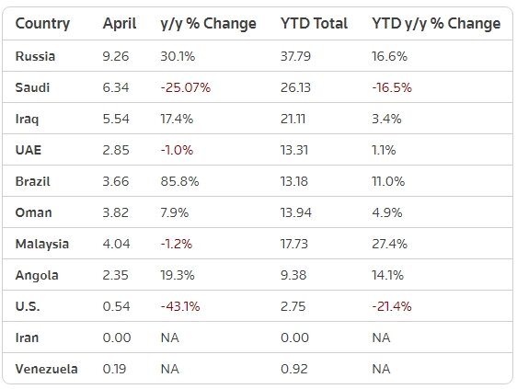This screenshot has height=389, width=517.
Task: Click the U.S. -43.1% change value
Action: click(180, 306)
